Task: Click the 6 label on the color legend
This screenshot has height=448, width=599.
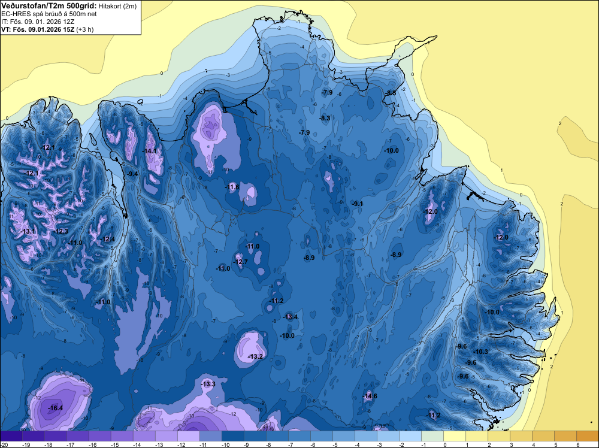Action: pyautogui.click(x=577, y=444)
